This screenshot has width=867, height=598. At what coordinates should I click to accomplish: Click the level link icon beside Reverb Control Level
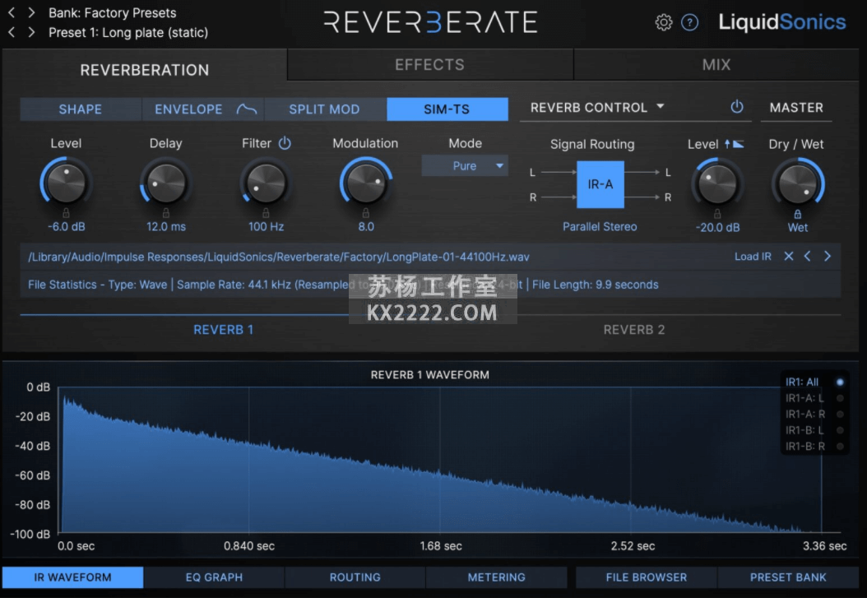coord(735,144)
